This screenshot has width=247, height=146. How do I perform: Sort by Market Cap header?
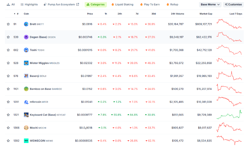tap(206, 14)
